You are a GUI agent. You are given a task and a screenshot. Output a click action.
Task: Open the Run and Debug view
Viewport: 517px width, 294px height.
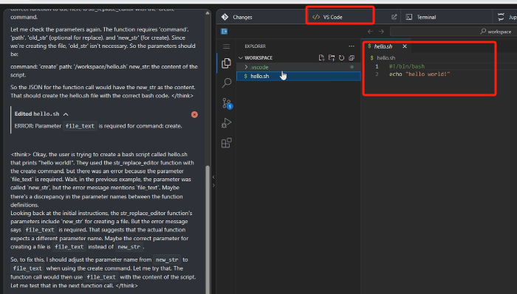click(226, 122)
